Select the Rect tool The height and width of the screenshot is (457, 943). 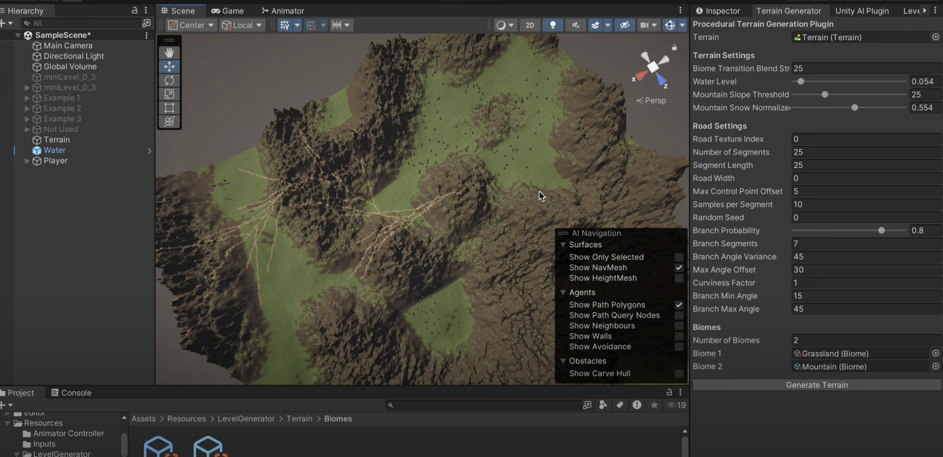[169, 108]
